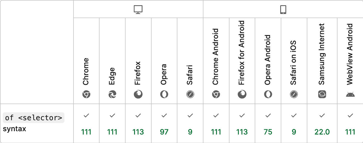363x143 pixels.
Task: Click the Firefox desktop browser logo
Action: pyautogui.click(x=138, y=95)
